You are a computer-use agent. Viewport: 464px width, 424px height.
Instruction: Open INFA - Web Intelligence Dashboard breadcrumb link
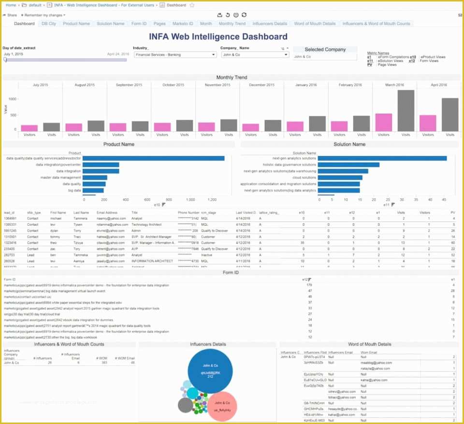coord(104,5)
